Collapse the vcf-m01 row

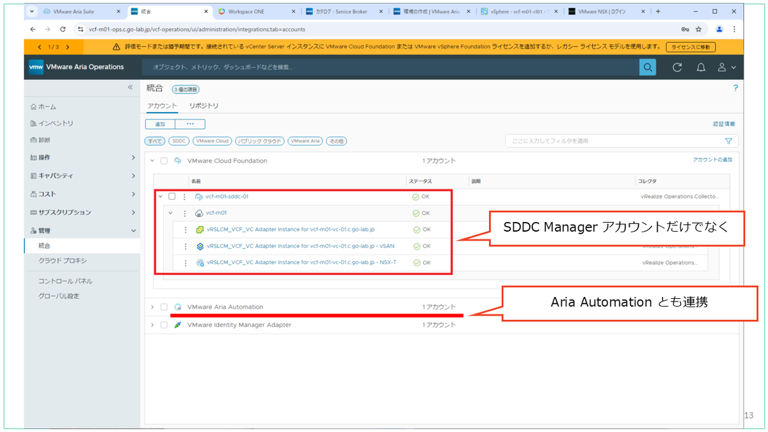[171, 213]
